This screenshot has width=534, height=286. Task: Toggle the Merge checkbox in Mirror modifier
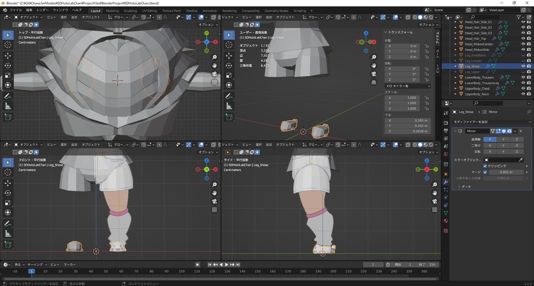485,172
